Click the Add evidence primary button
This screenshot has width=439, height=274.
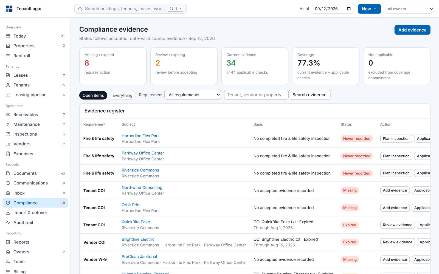click(412, 30)
